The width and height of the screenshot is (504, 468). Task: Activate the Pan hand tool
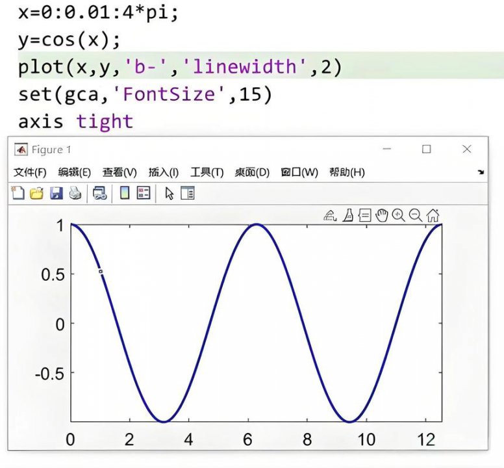click(382, 215)
